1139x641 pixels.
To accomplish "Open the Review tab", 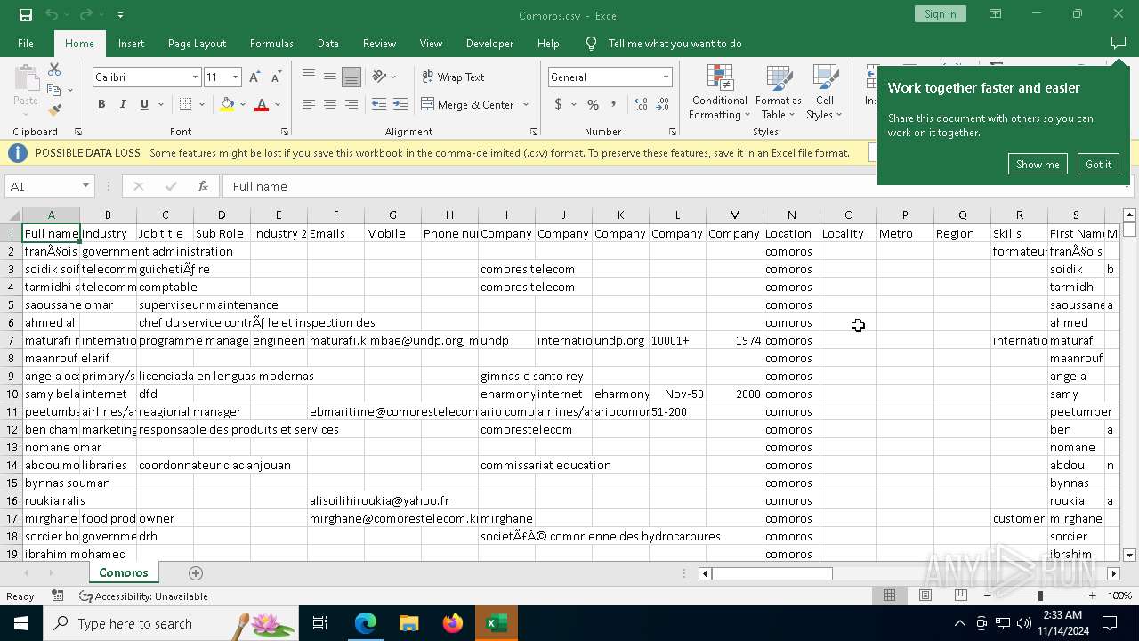I will coord(379,43).
